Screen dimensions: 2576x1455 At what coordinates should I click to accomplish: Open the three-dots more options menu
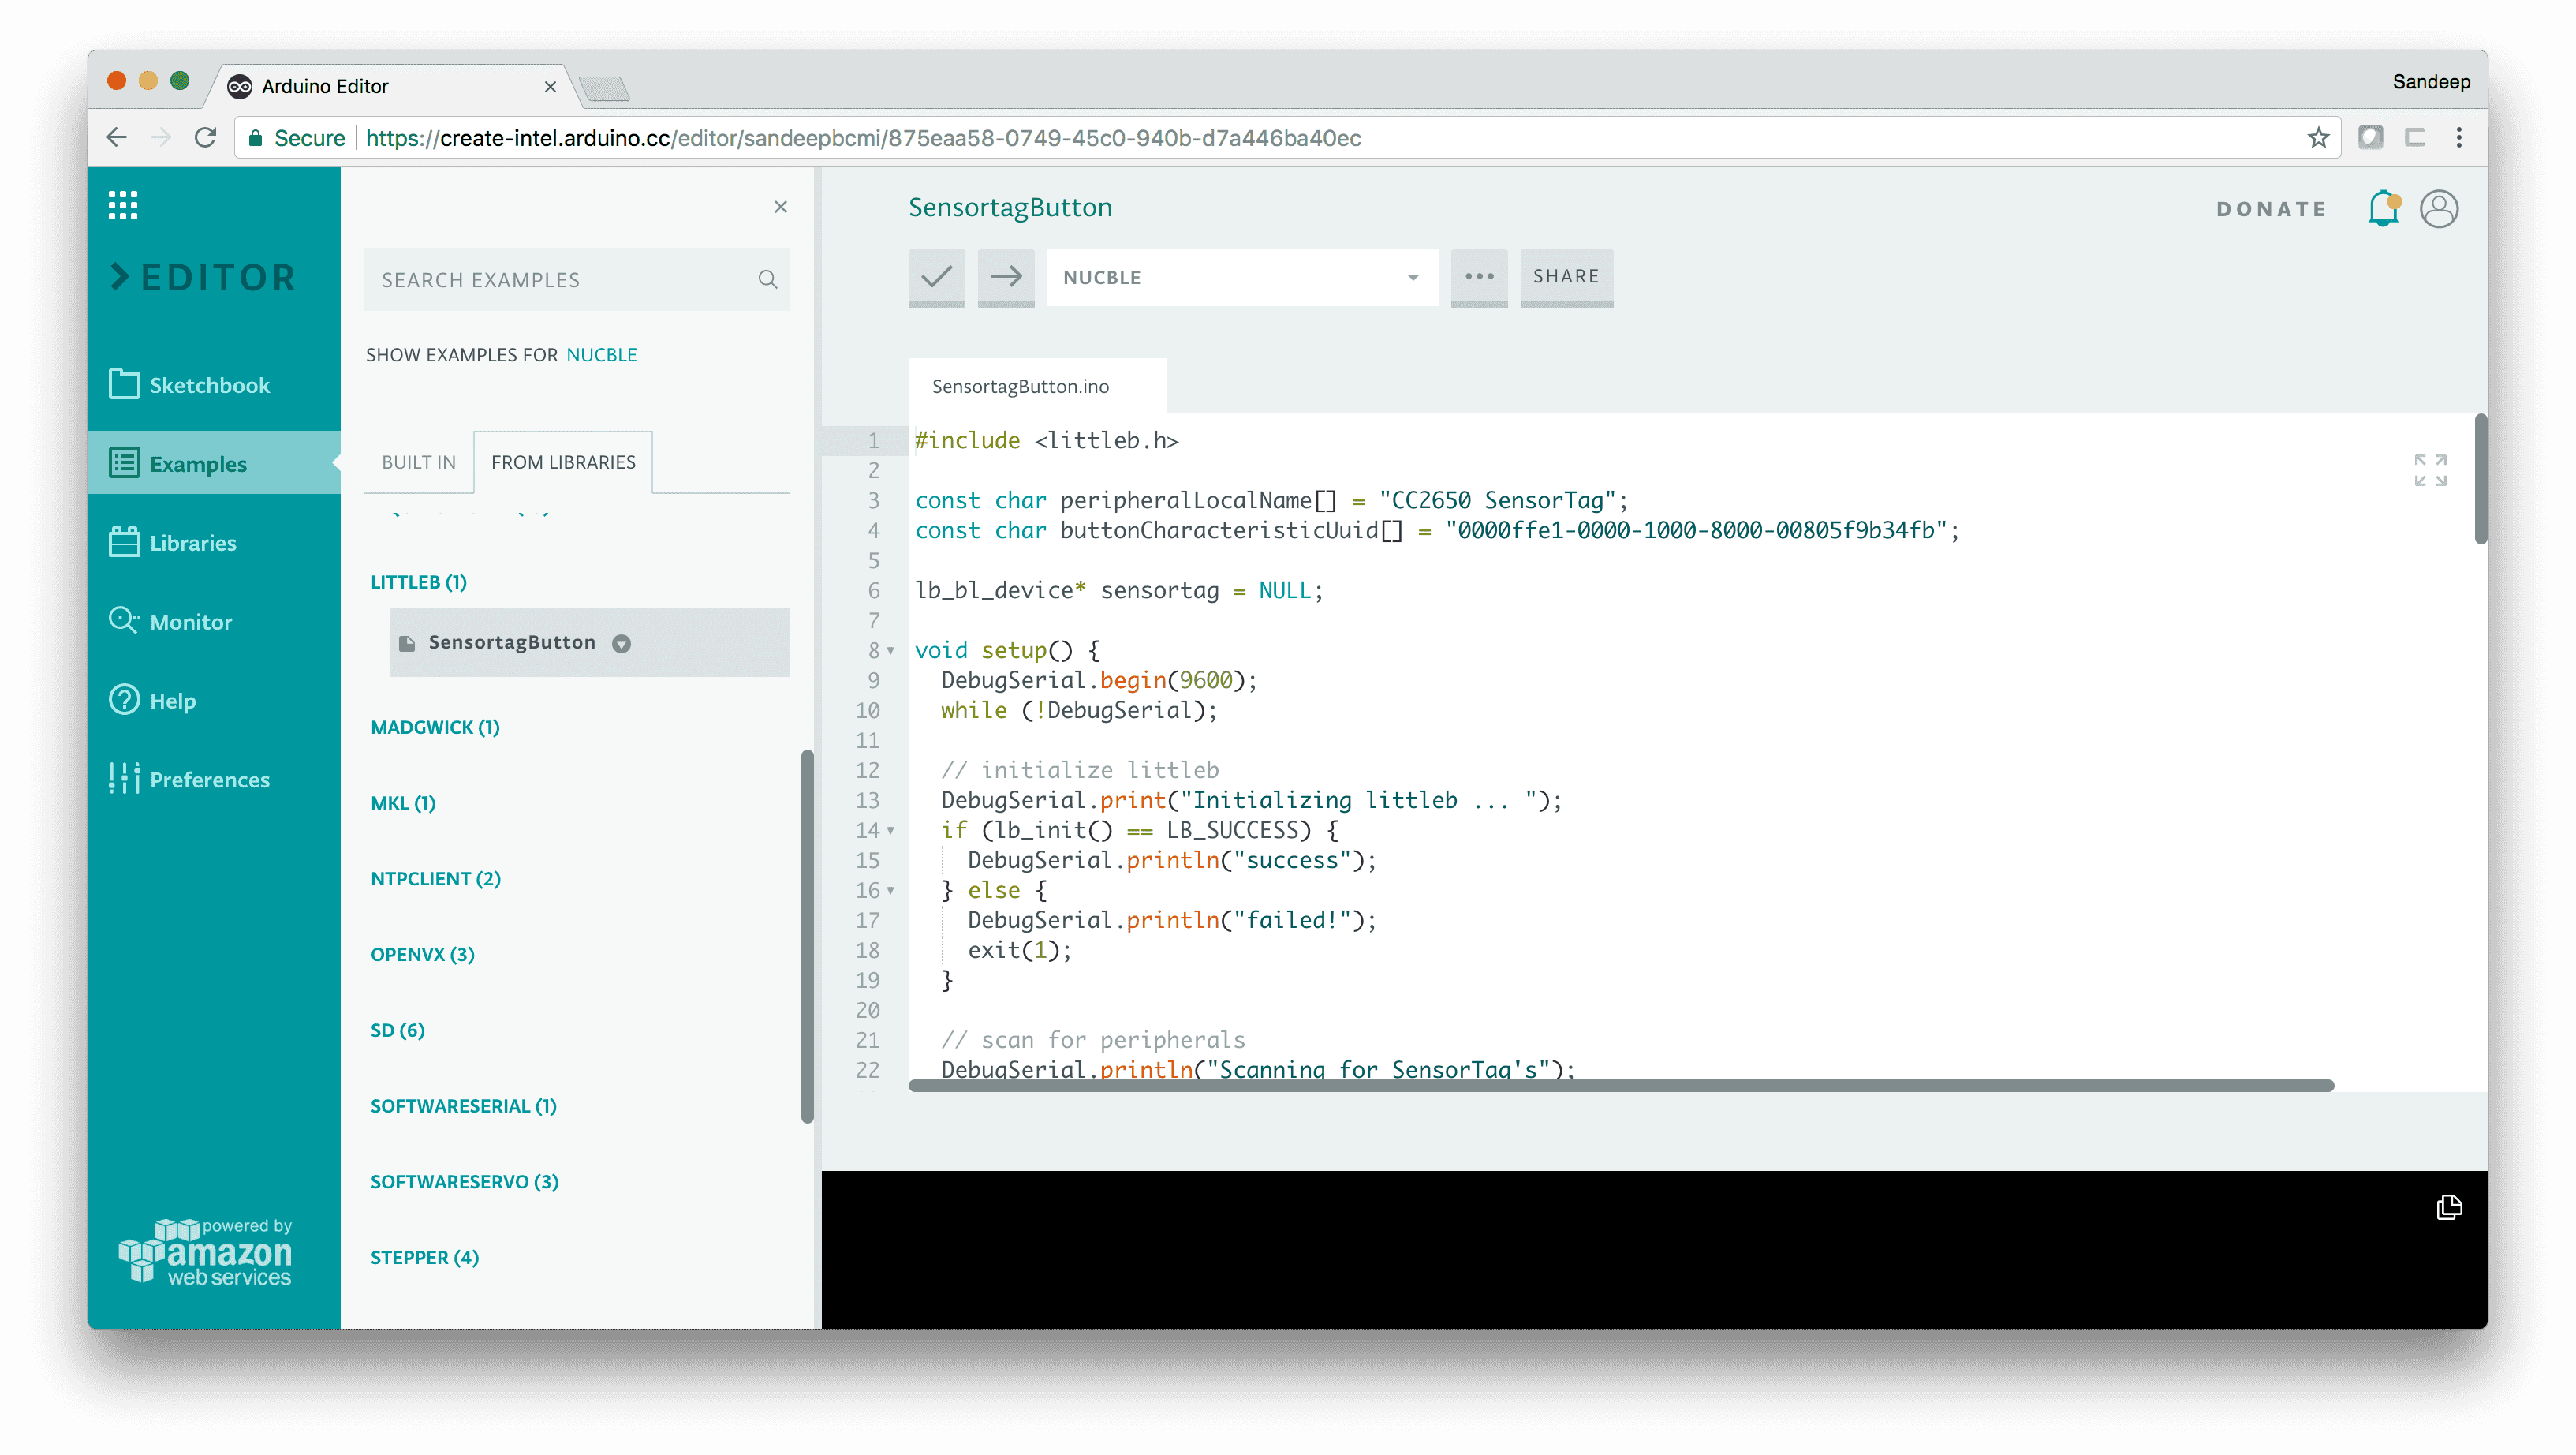[1479, 276]
